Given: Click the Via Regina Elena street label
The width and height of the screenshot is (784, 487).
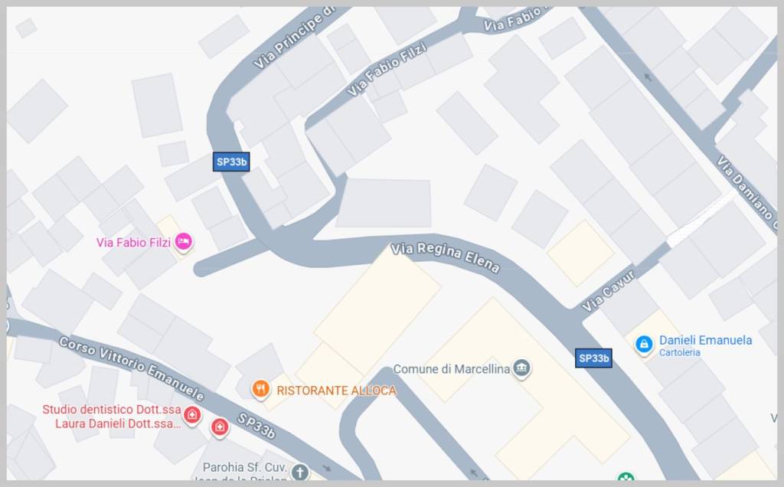Looking at the screenshot, I should [x=445, y=257].
